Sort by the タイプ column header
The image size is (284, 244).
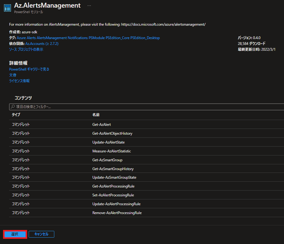pos(16,115)
